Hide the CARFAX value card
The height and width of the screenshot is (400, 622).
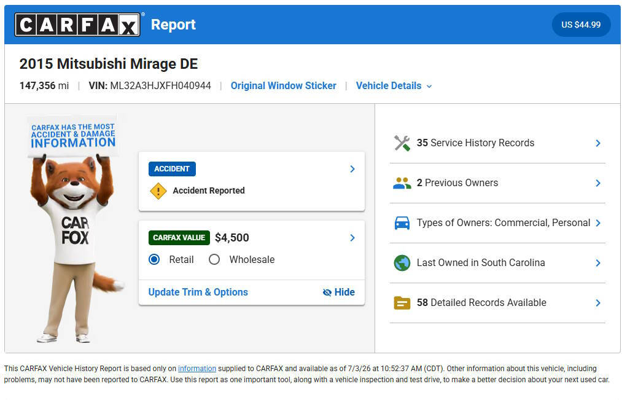pyautogui.click(x=339, y=292)
